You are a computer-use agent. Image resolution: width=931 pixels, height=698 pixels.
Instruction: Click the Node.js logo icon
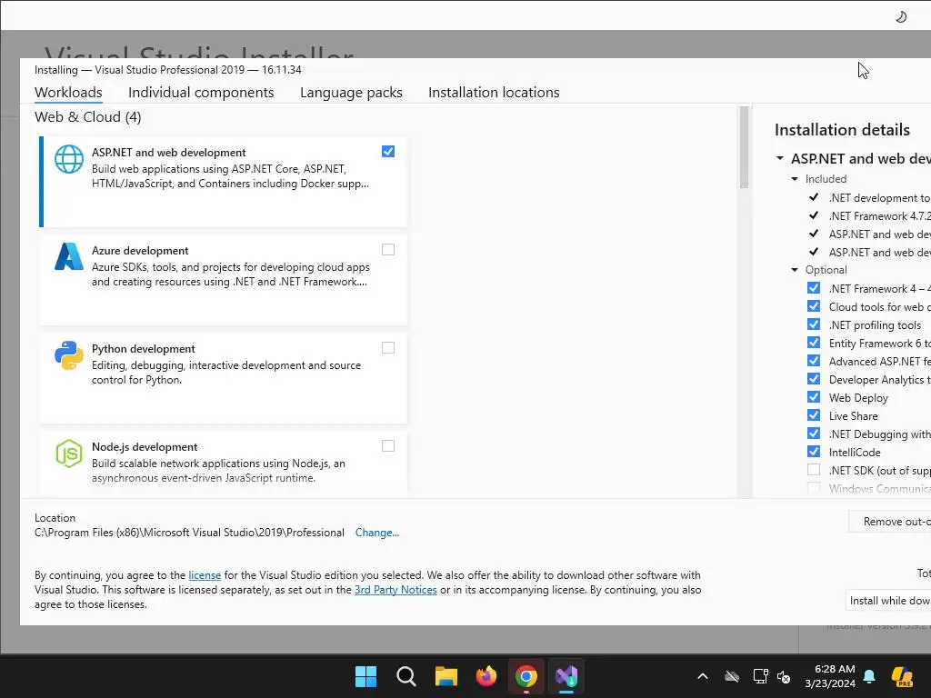coord(69,454)
